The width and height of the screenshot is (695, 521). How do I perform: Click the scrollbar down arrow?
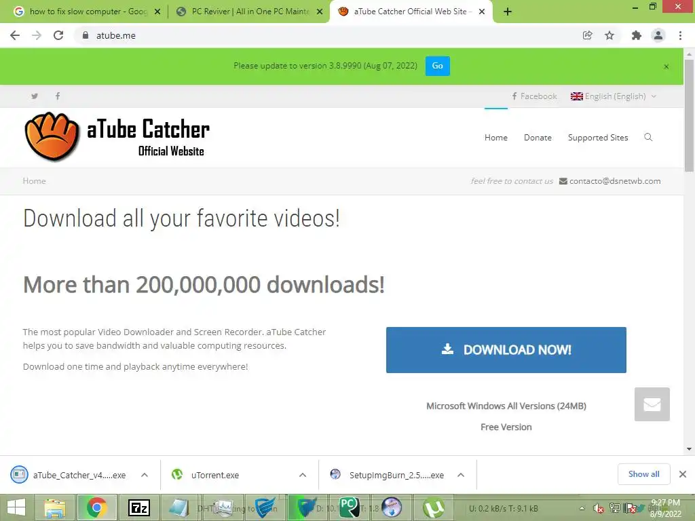(x=689, y=449)
